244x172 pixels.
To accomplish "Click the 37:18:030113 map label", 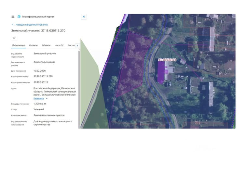I will pos(167,60).
